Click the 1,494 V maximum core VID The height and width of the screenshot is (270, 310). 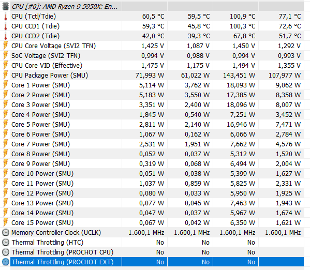click(x=244, y=65)
